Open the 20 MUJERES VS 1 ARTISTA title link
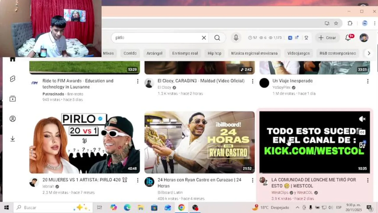 click(85, 180)
